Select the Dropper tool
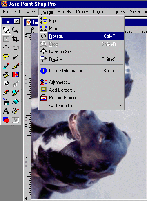Screen dimensions: 147x201 [x=6, y=66]
